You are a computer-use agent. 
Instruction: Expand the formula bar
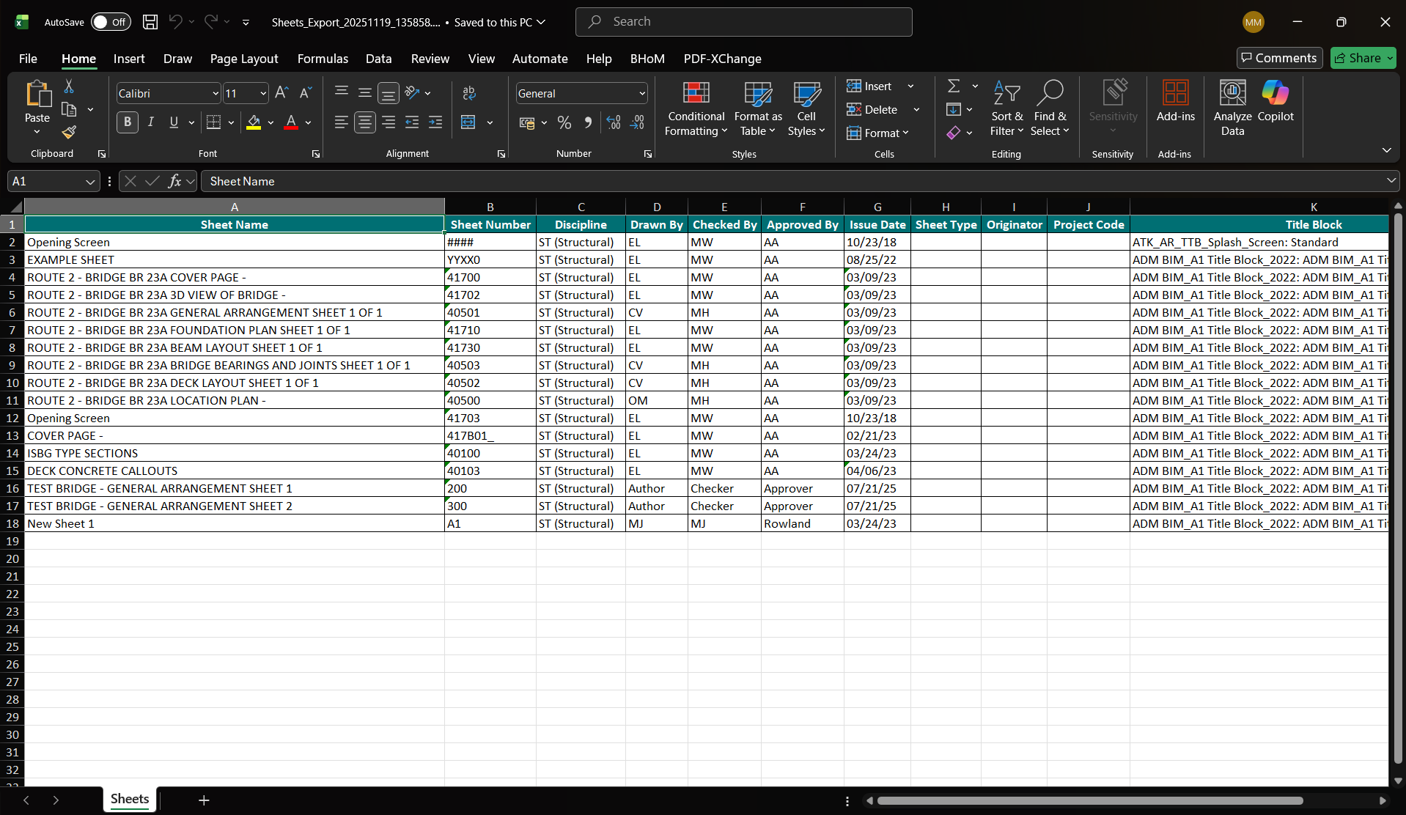click(1391, 181)
